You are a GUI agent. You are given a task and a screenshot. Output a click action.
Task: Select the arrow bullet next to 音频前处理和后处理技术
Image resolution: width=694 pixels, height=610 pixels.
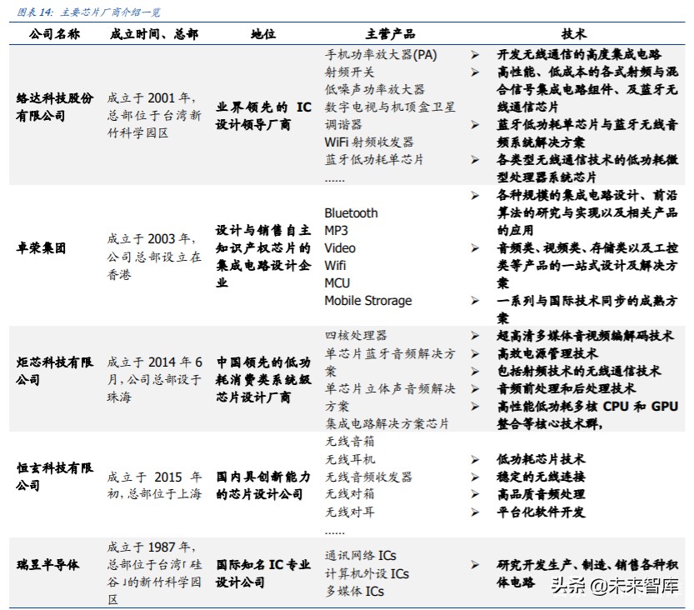click(x=475, y=388)
